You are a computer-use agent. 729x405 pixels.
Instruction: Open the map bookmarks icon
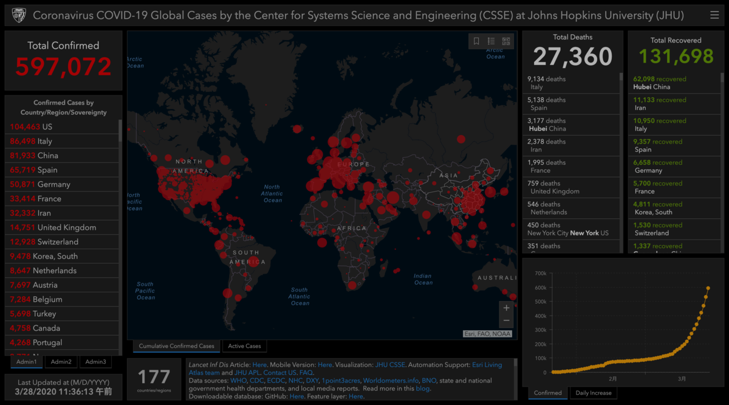pyautogui.click(x=476, y=41)
